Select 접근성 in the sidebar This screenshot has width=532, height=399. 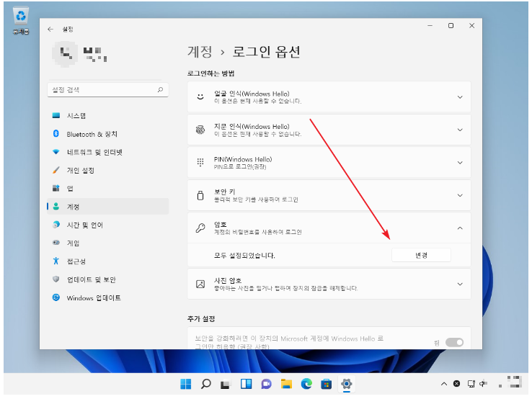click(108, 261)
